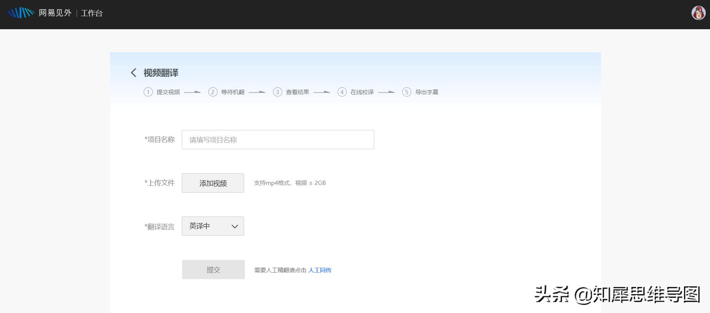The width and height of the screenshot is (710, 313).
Task: Select the 查看结果 step label
Action: (x=297, y=92)
